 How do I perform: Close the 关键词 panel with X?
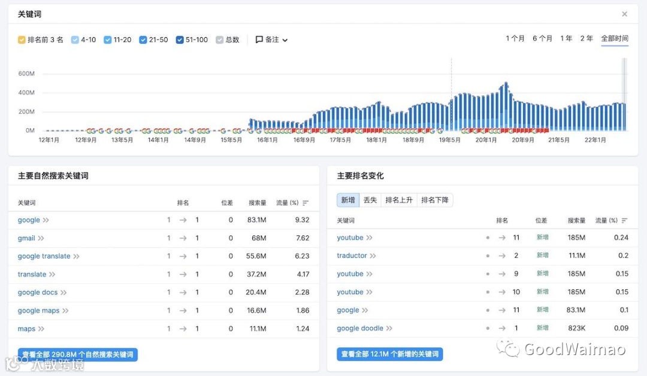coord(624,14)
